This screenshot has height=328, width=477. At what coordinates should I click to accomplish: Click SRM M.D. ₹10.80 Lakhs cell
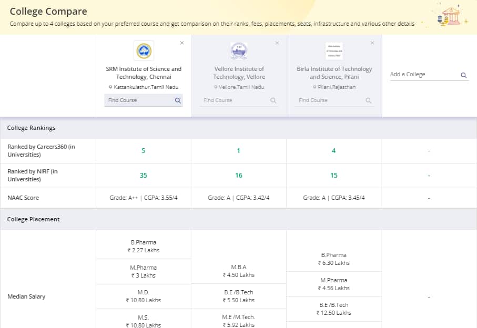pos(143,296)
